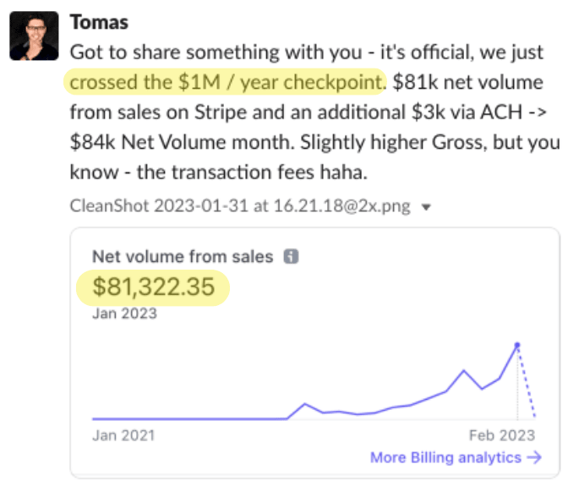The width and height of the screenshot is (568, 486).
Task: Click the net volume info icon
Action: pyautogui.click(x=291, y=257)
